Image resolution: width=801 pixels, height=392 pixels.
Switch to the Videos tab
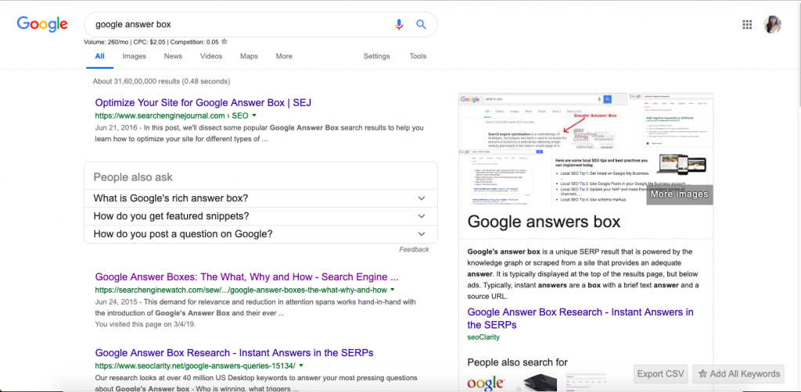coord(211,56)
